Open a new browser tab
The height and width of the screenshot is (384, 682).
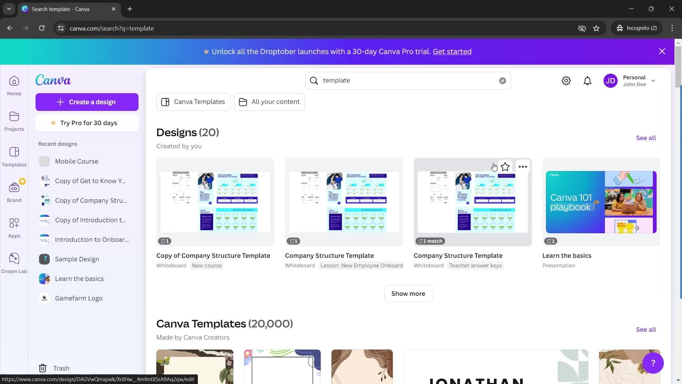(130, 9)
